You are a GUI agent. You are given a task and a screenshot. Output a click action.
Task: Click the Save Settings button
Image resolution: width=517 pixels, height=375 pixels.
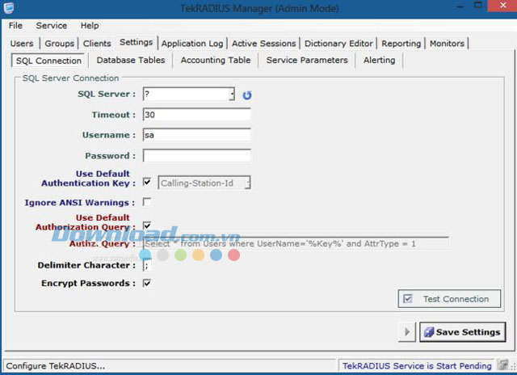click(463, 332)
